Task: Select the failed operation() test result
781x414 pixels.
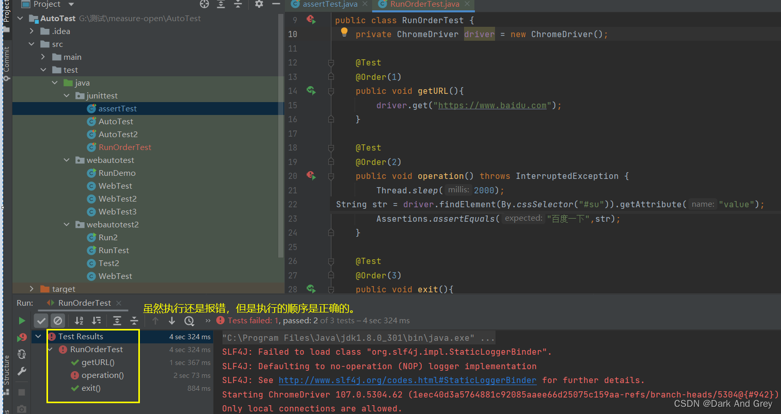Action: [102, 375]
